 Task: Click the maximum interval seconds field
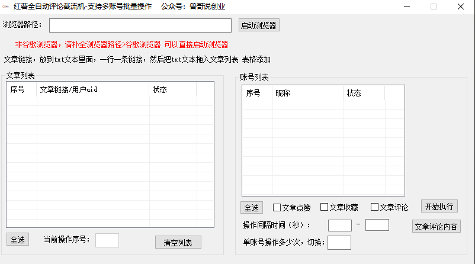(x=377, y=226)
